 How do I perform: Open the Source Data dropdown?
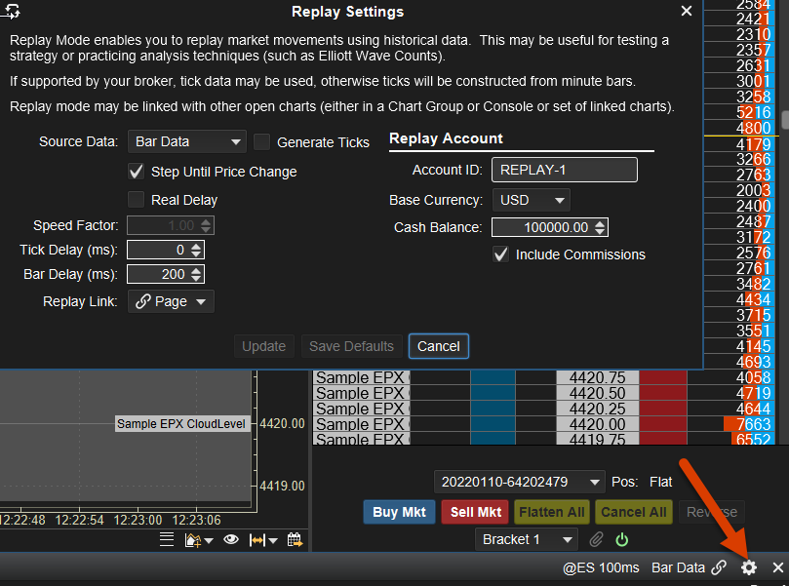pyautogui.click(x=187, y=142)
